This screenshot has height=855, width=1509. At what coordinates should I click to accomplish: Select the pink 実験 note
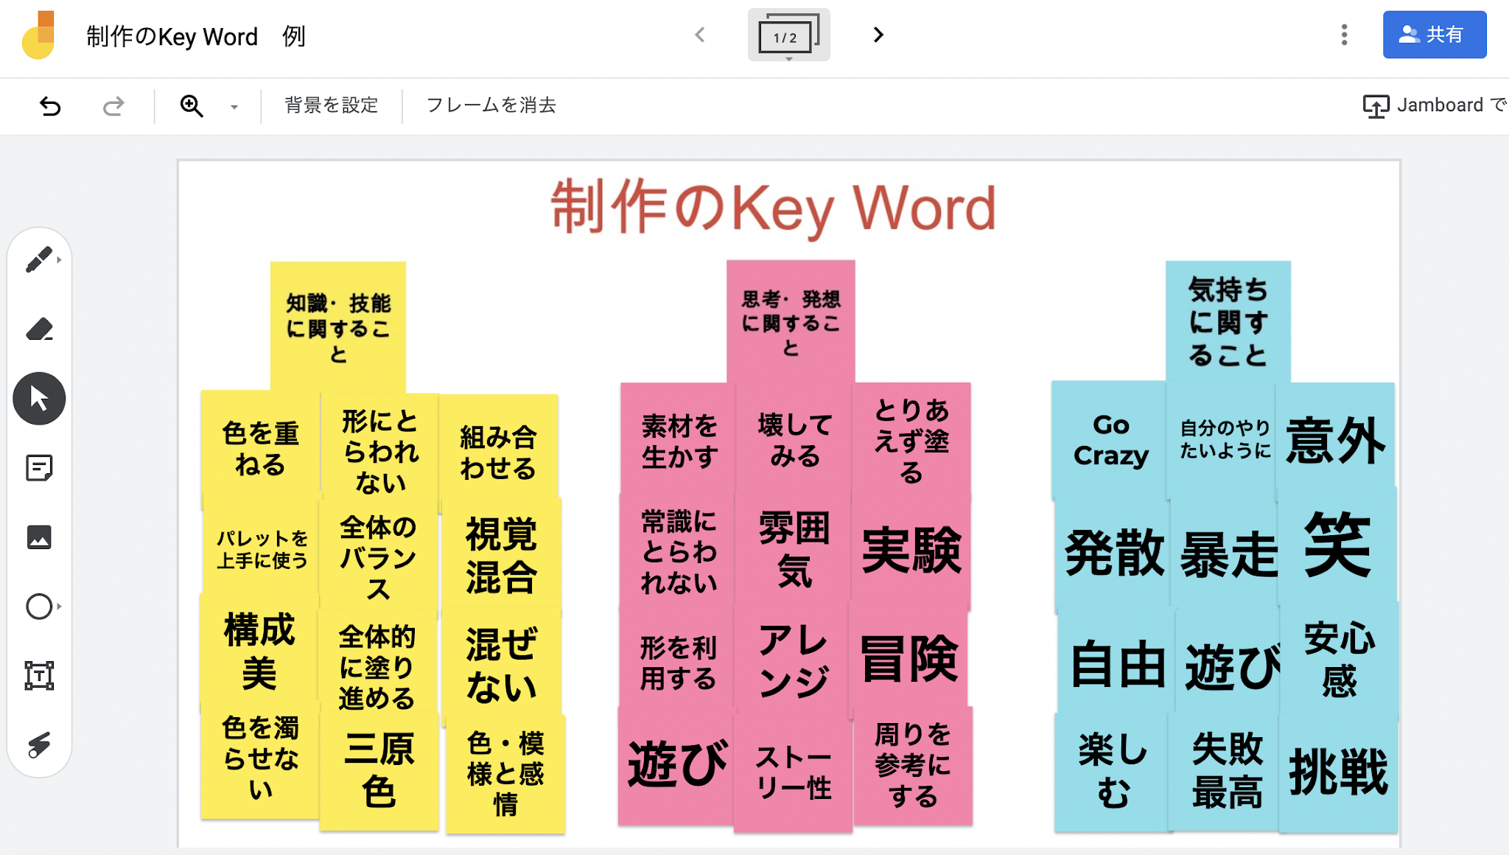point(911,550)
